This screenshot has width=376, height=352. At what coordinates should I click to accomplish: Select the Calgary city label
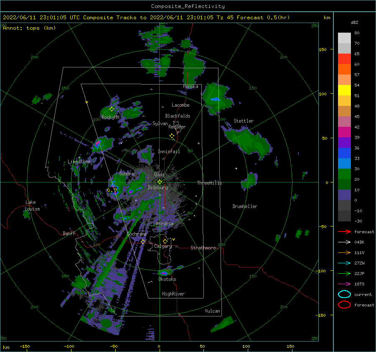tap(163, 246)
